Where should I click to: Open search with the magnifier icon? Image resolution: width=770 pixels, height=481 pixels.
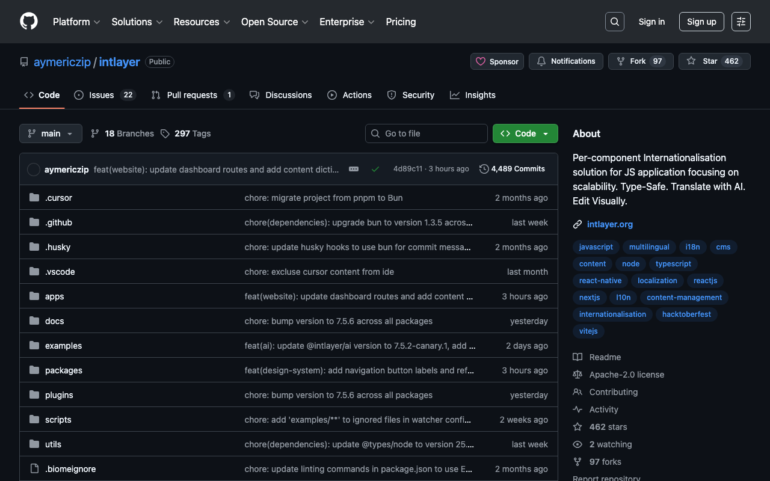tap(614, 22)
